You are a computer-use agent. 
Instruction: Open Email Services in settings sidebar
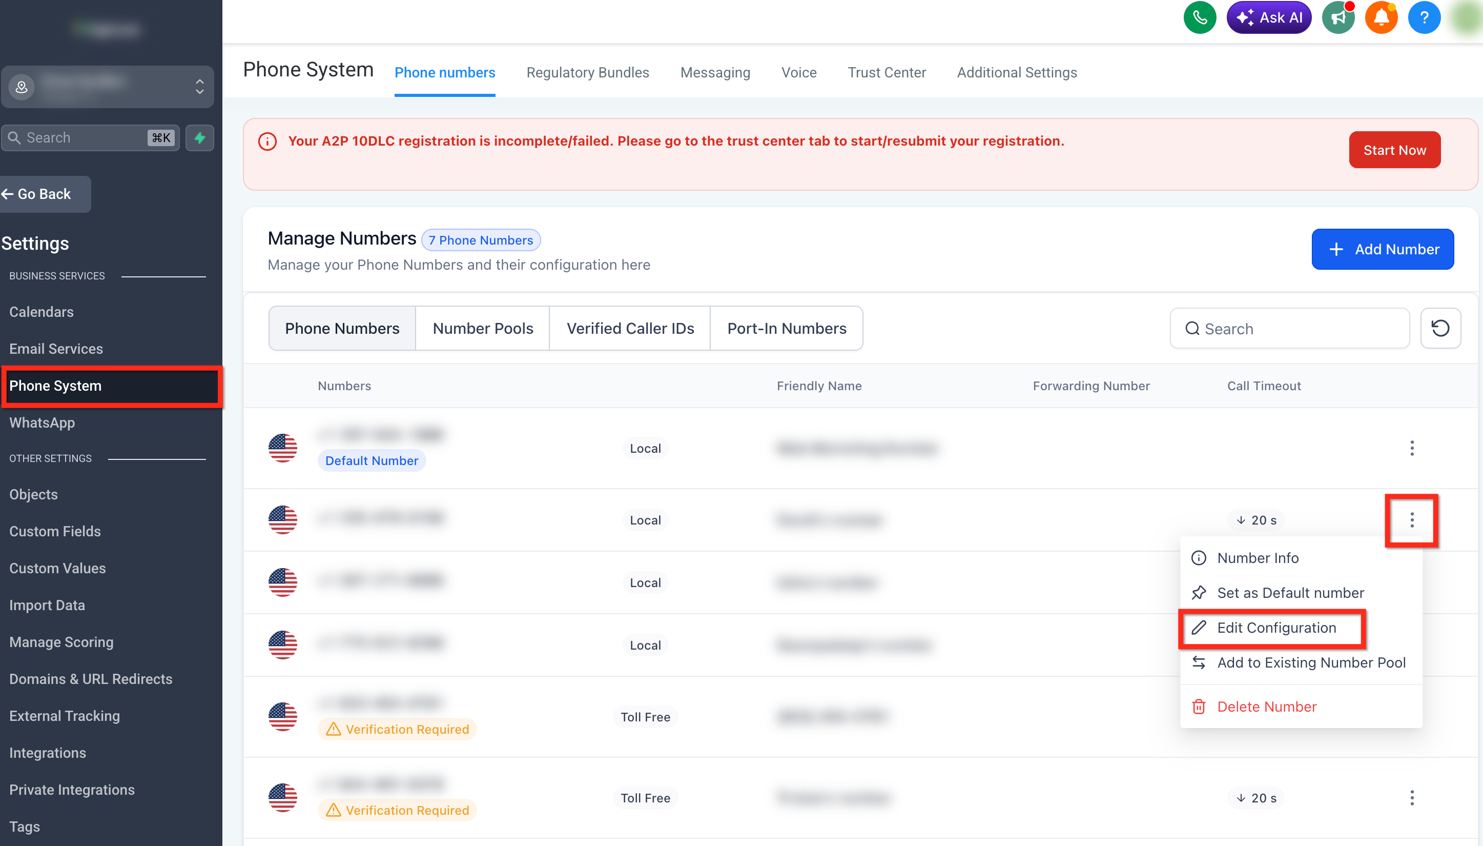pyautogui.click(x=56, y=349)
